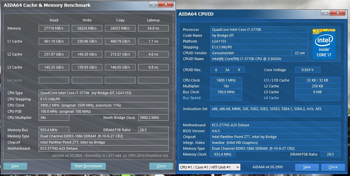350x176 pixels.
Task: Click Motherboard field in Benchmark window
Action: point(104,148)
